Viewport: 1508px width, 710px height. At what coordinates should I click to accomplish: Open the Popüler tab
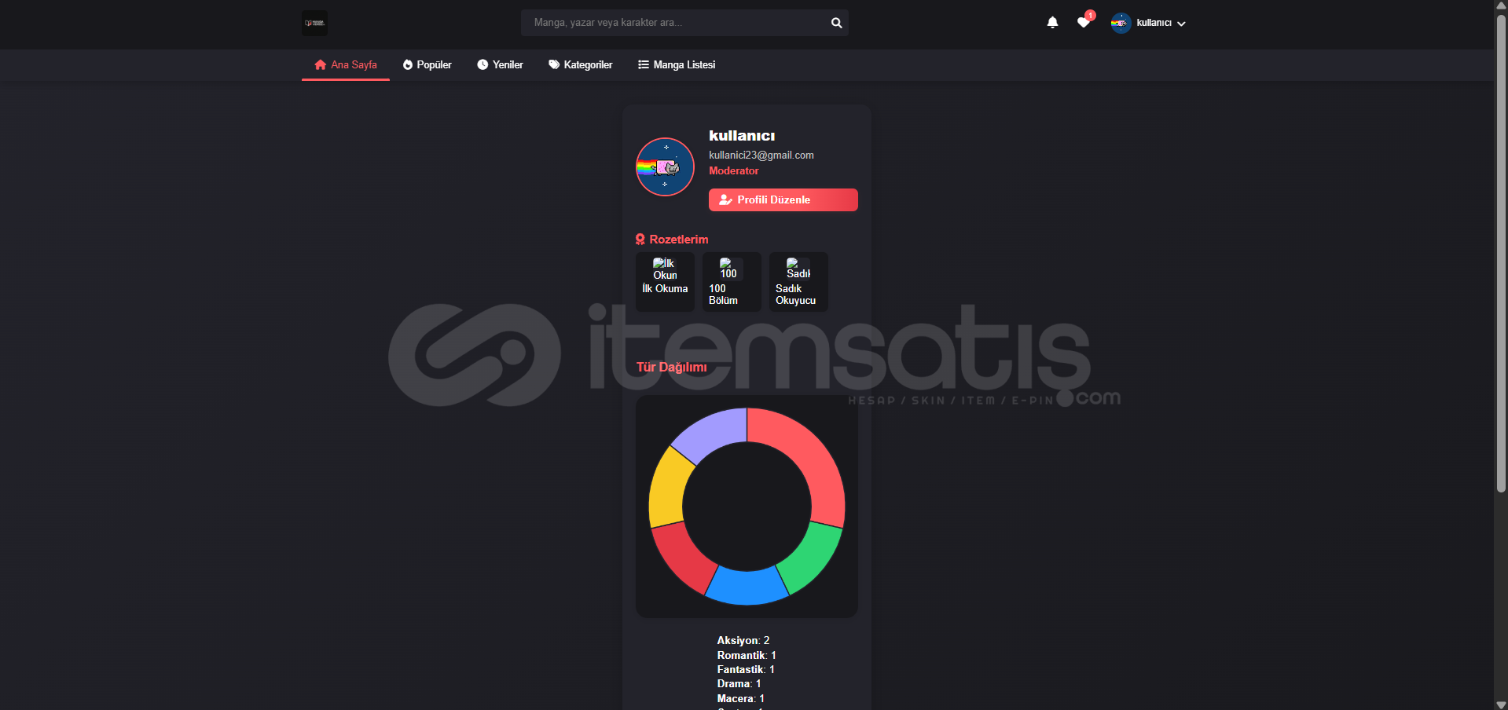pos(427,64)
